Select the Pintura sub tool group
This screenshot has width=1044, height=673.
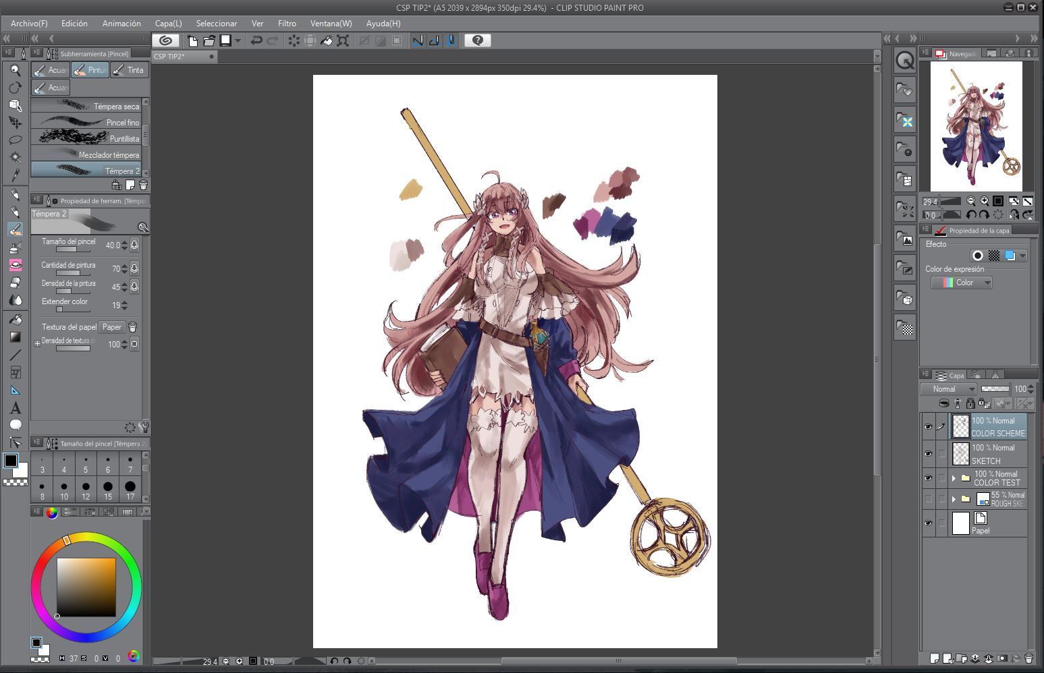click(90, 70)
